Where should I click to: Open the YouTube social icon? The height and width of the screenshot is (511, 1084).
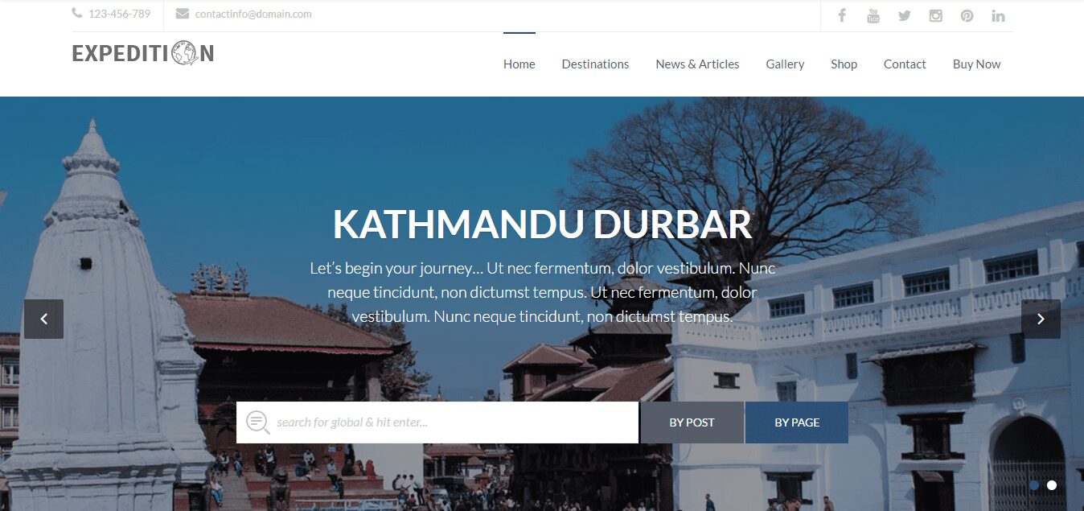(x=873, y=15)
